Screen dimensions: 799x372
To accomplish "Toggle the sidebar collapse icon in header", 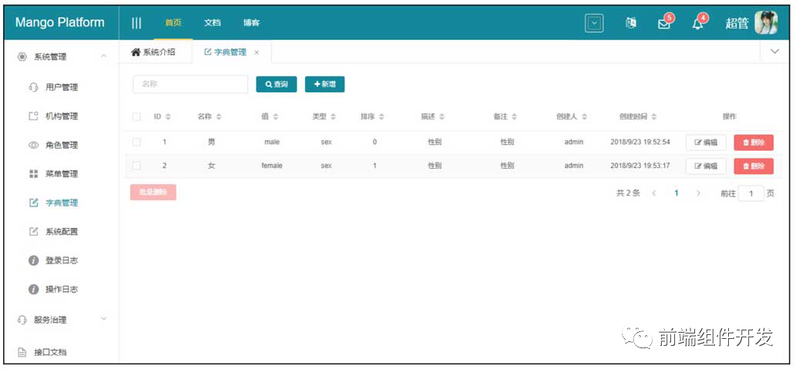I will tap(136, 23).
